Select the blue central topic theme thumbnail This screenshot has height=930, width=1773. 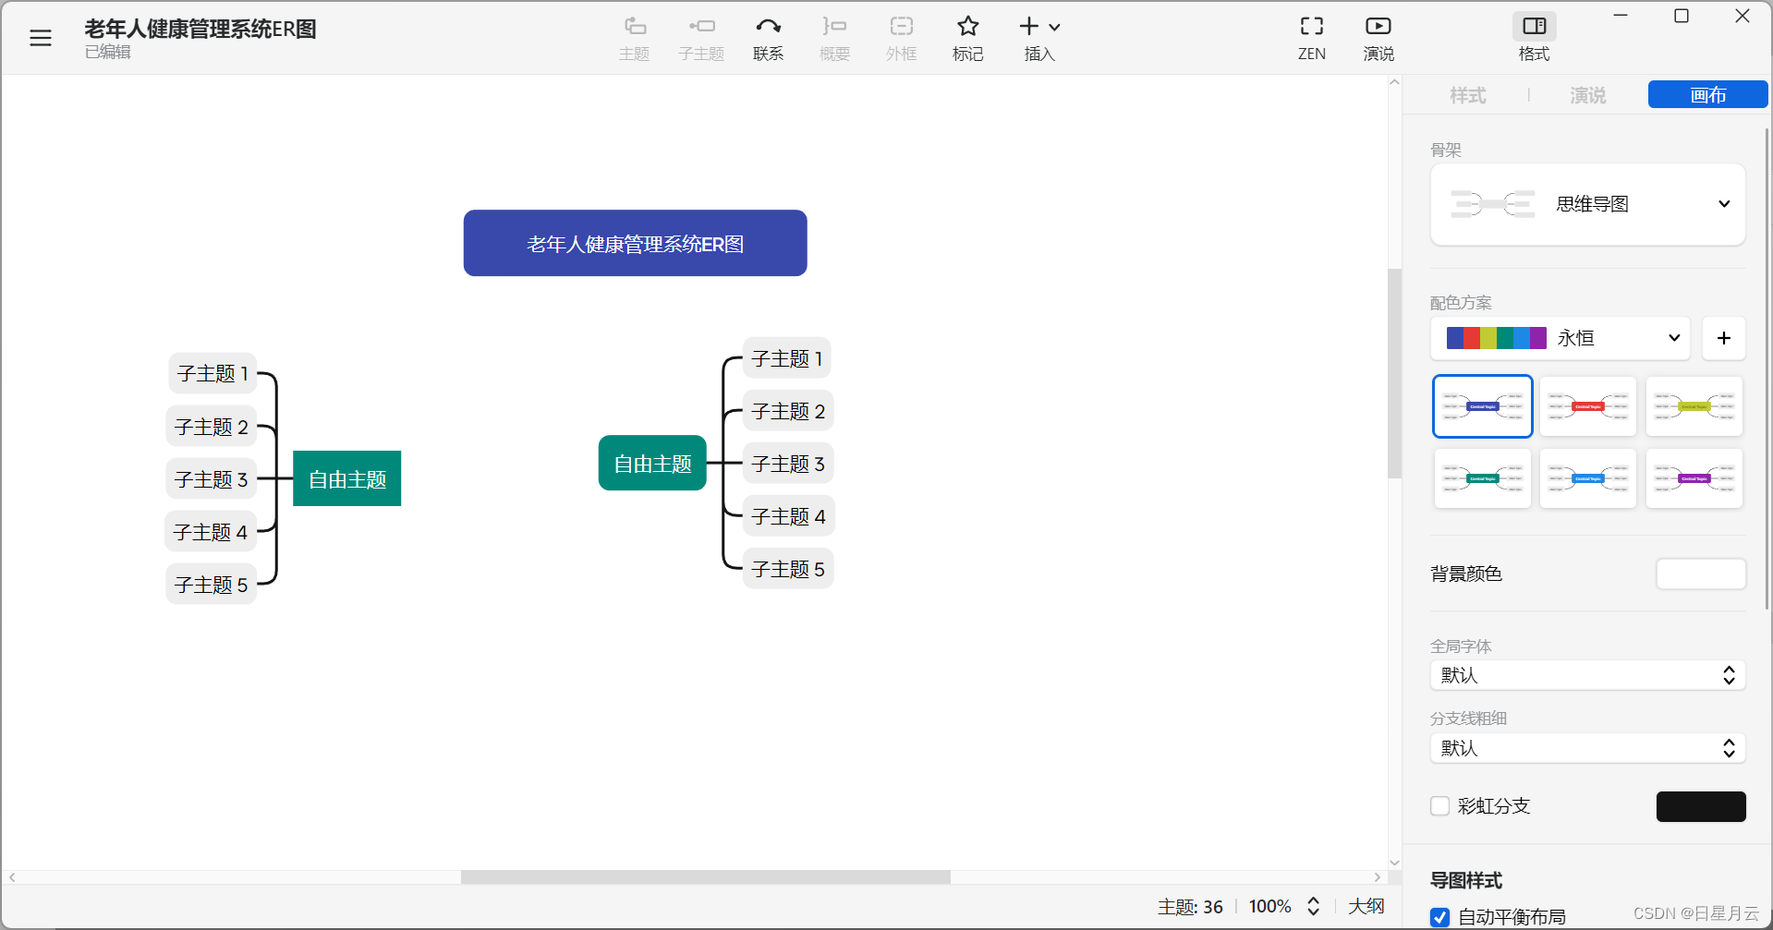point(1483,406)
